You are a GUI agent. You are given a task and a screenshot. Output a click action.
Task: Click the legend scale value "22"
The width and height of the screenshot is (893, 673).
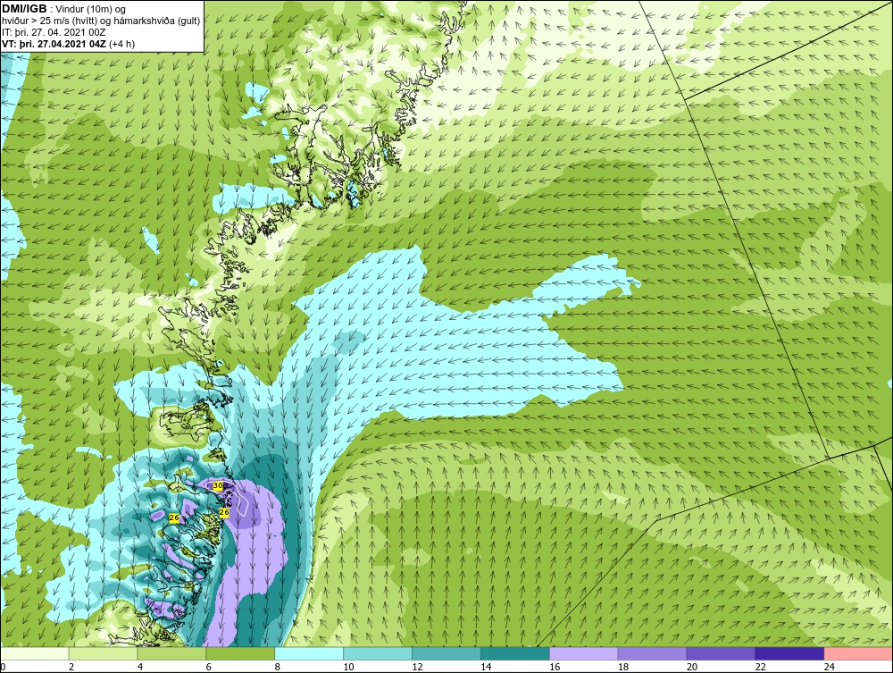[760, 667]
